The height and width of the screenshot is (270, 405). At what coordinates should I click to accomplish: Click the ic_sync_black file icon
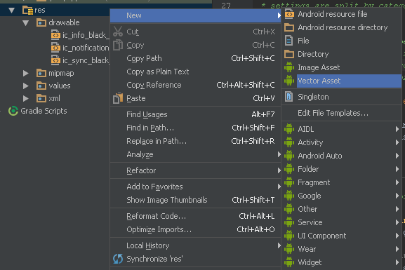(x=55, y=60)
